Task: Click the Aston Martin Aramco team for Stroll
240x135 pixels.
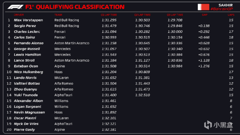Action: point(72,60)
